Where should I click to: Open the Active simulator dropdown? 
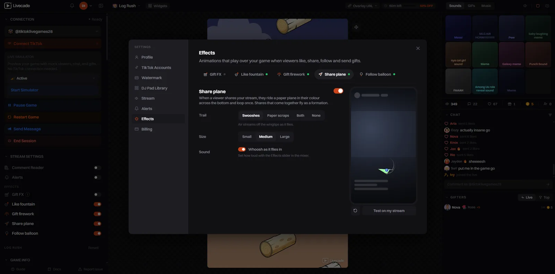pos(53,78)
